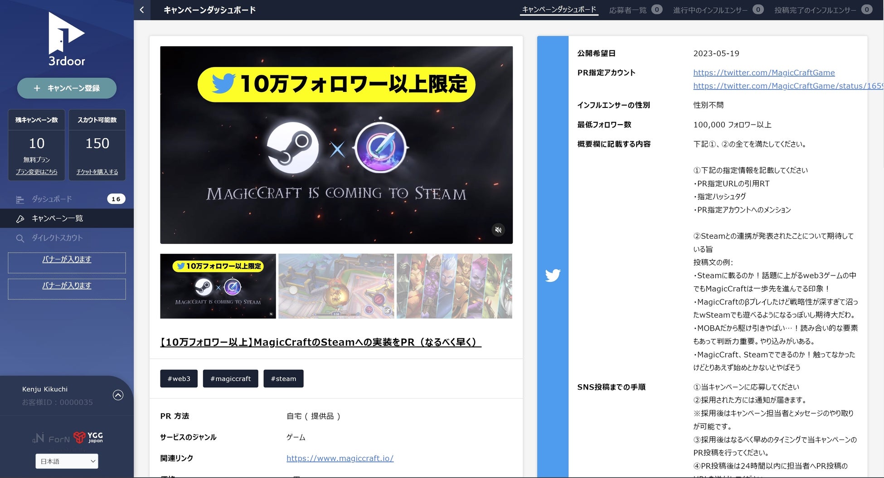884x478 pixels.
Task: Click the first バナーが入ります banner link
Action: click(x=67, y=259)
